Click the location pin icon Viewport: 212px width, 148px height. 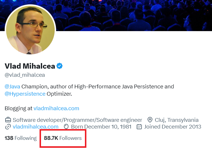150,120
